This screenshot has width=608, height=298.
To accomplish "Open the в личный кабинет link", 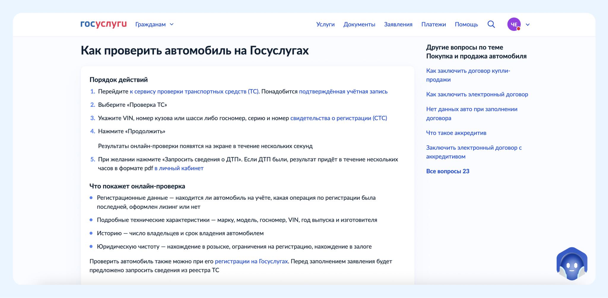I will click(x=179, y=168).
